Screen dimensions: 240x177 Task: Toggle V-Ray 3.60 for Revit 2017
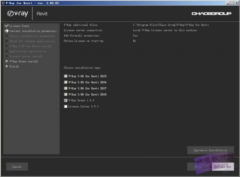click(66, 88)
